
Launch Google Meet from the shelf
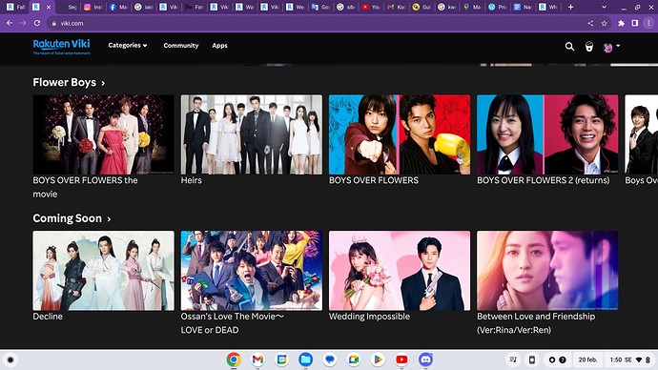(354, 360)
